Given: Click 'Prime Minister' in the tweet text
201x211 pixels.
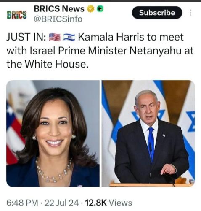Looking at the screenshot, I should [93, 51].
